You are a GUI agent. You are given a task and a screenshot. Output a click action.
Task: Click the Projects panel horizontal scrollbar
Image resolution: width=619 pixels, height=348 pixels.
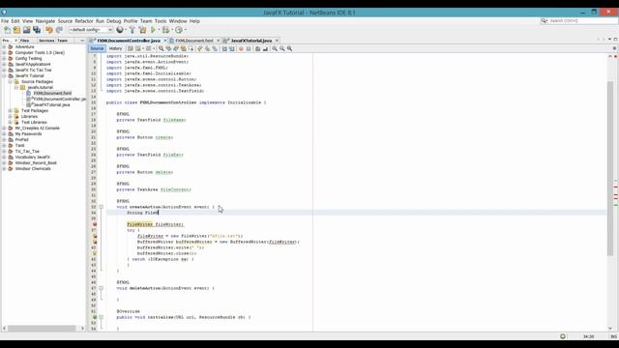tap(42, 329)
